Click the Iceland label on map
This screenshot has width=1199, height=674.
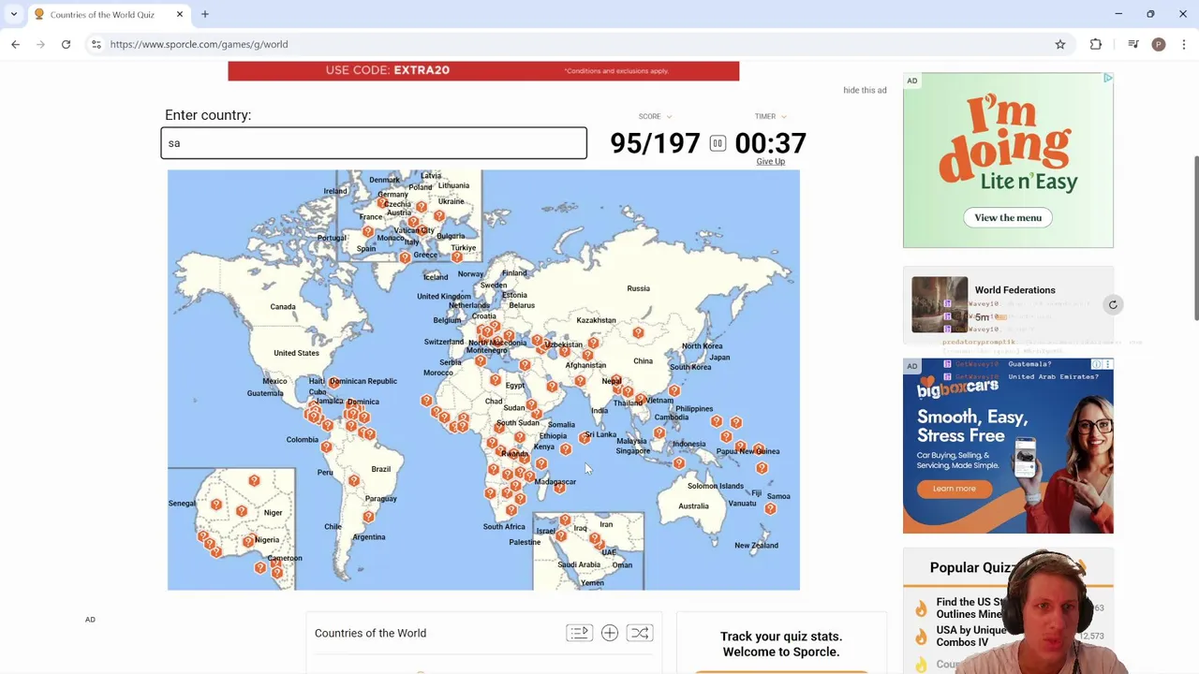coord(435,277)
